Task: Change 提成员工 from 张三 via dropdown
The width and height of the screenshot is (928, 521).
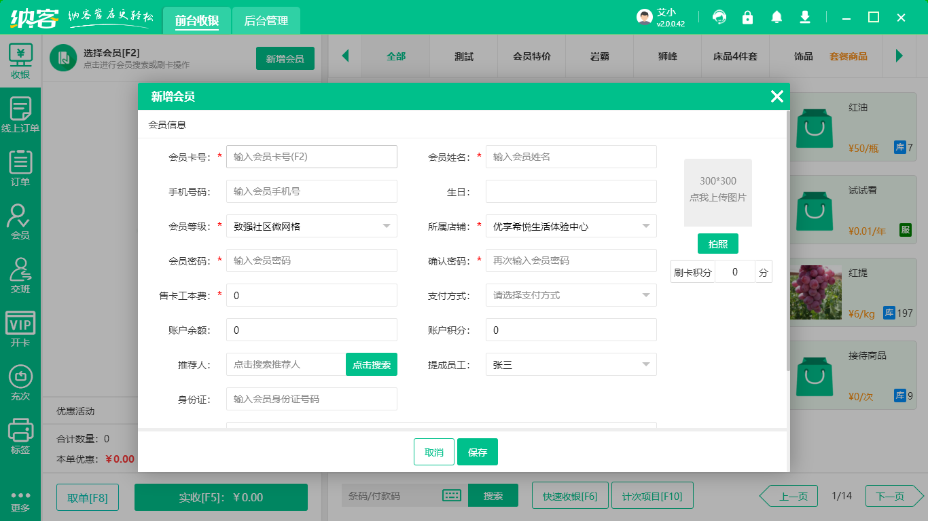Action: 571,364
